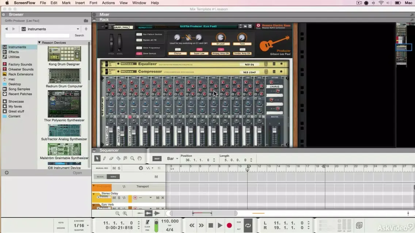Open browser folder icon at top right

pos(86,21)
